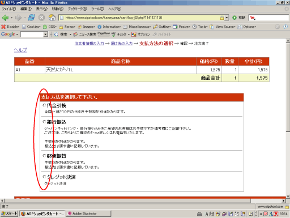
Task: Open the View Source dropdown menu
Action: pos(223,27)
